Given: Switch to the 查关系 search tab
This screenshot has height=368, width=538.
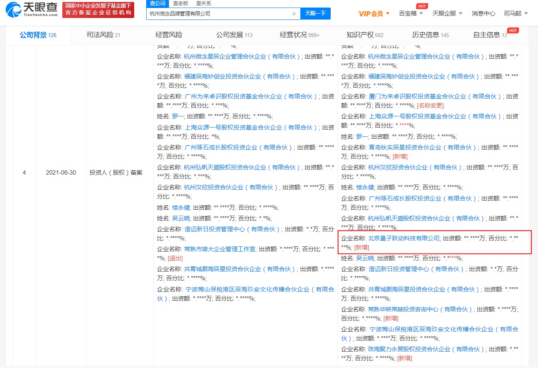Looking at the screenshot, I should [x=204, y=3].
